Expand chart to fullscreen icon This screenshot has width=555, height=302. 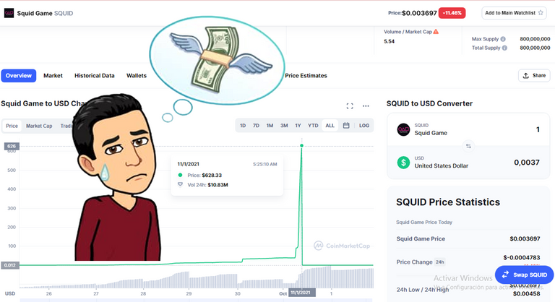[x=350, y=106]
